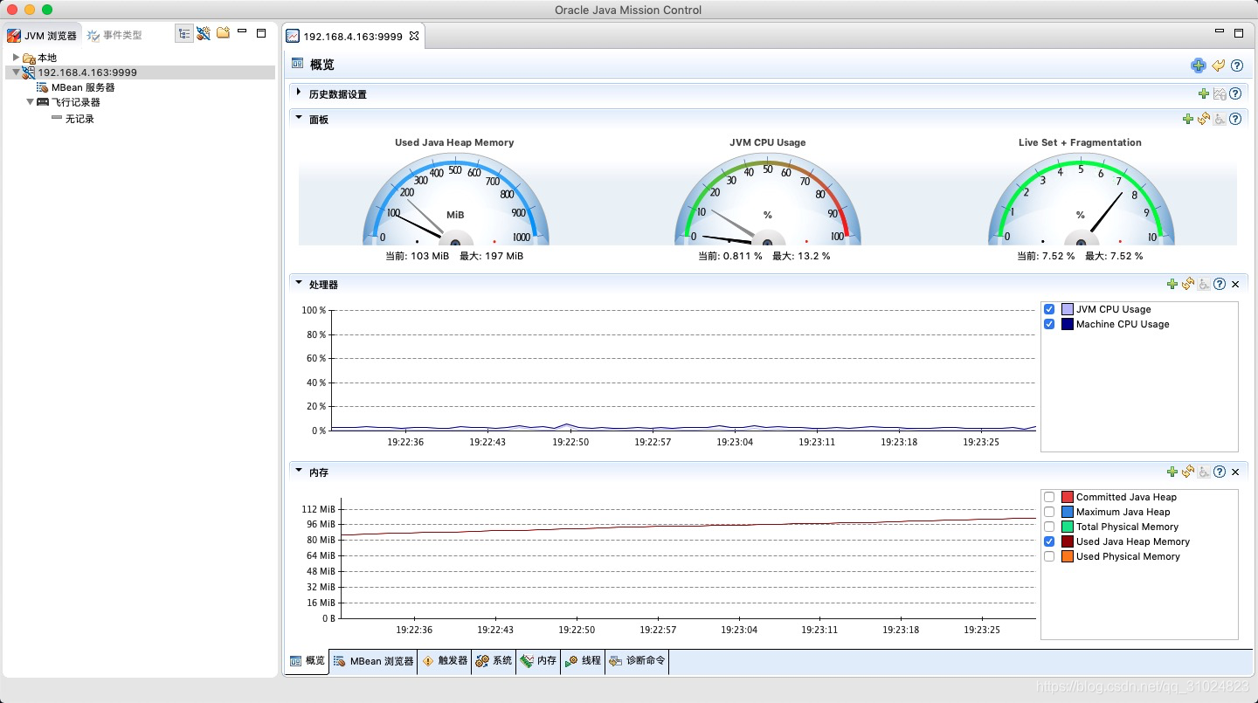Open help for the 概览 page
Screen dimensions: 1258x703
coord(1237,65)
